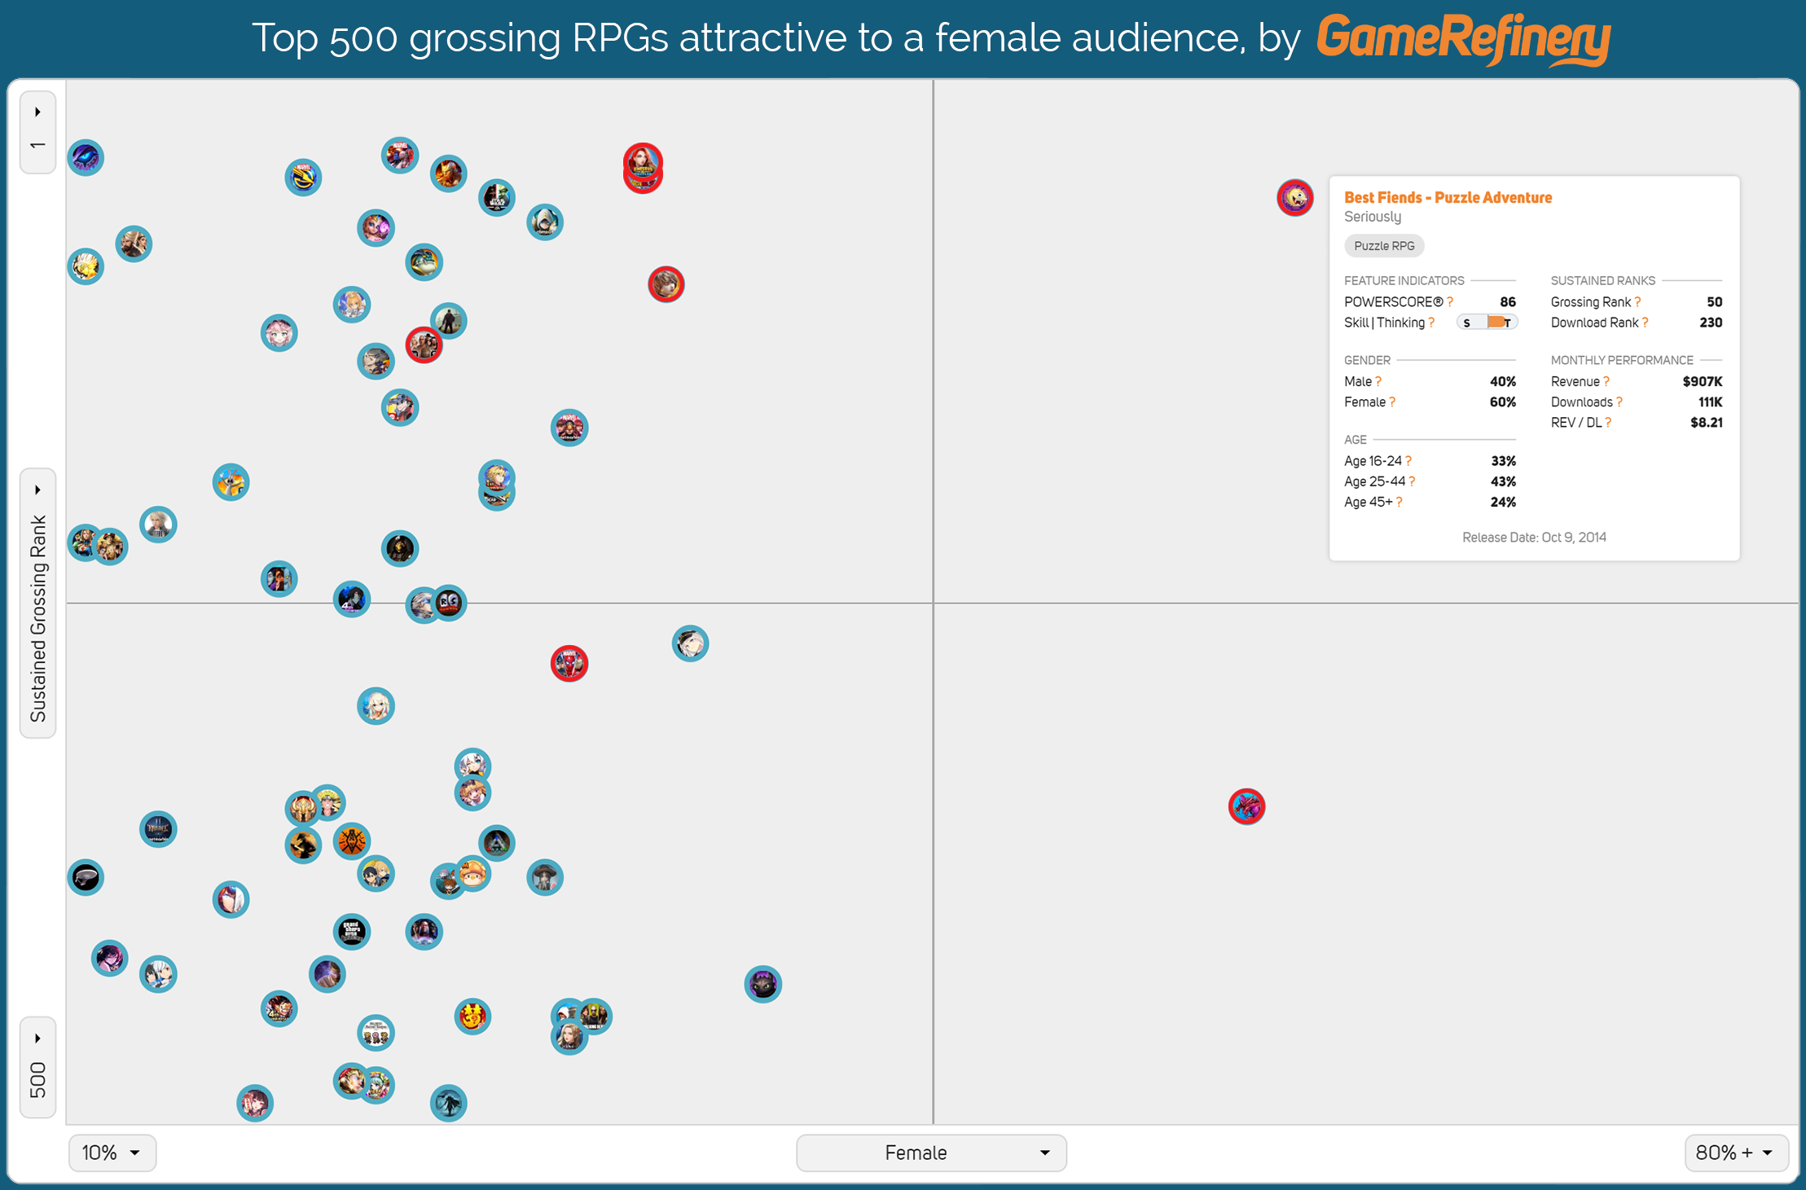Open the Female axis metric dropdown
The width and height of the screenshot is (1806, 1190).
(931, 1153)
